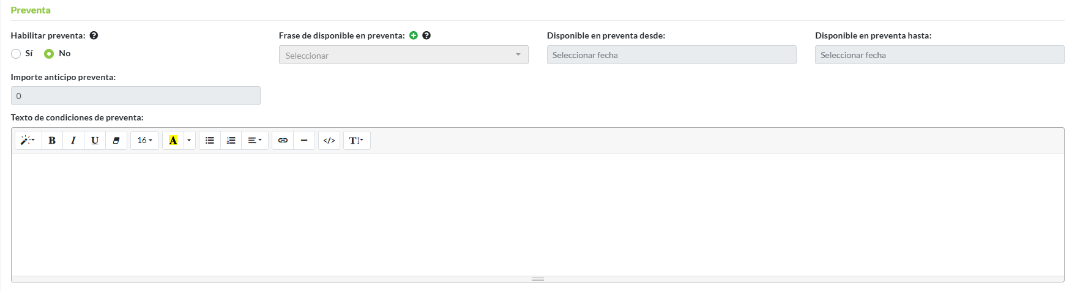Switch to code view
This screenshot has width=1072, height=291.
329,141
